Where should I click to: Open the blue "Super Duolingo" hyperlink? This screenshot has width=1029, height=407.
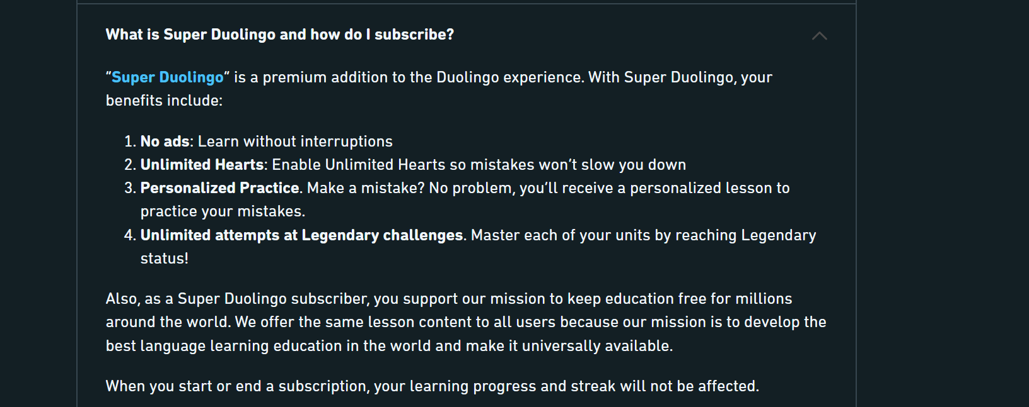click(x=167, y=77)
